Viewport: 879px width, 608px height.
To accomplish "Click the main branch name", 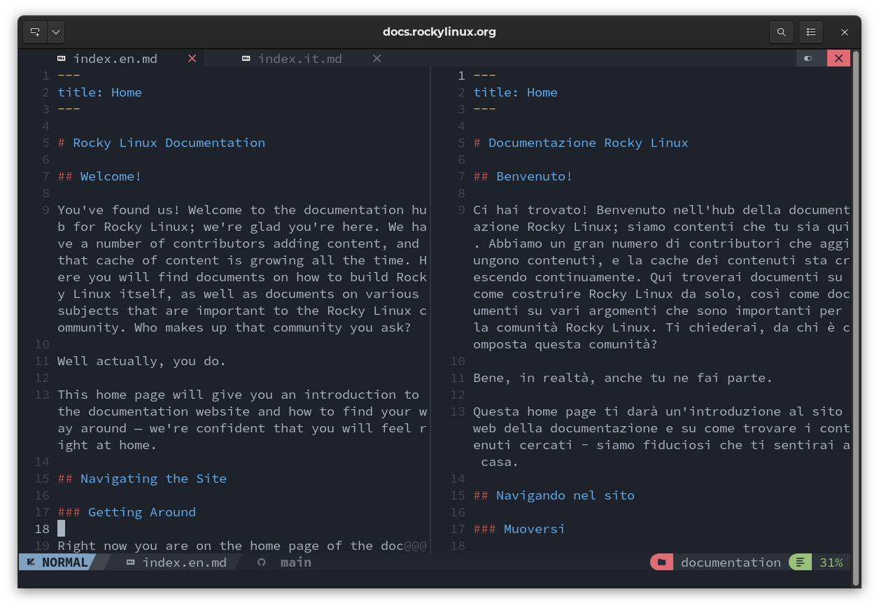I will pyautogui.click(x=296, y=563).
